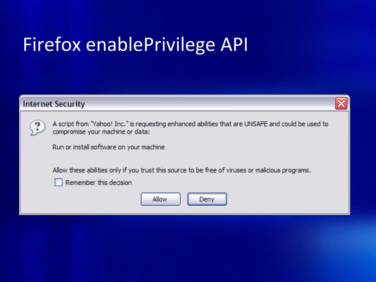Click 'compromise your machine or data:' text line
The width and height of the screenshot is (376, 282).
tap(101, 132)
